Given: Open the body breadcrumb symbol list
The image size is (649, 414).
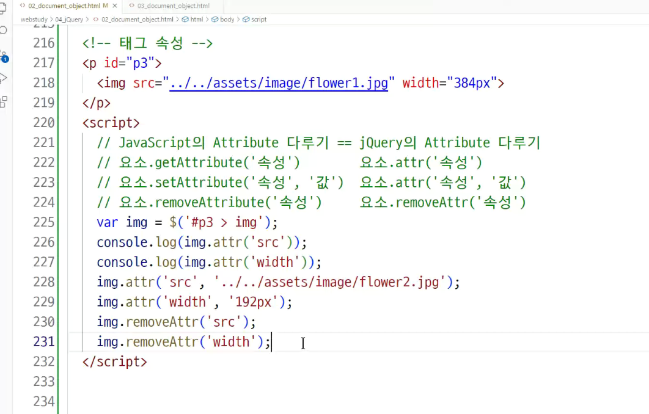Looking at the screenshot, I should click(227, 20).
